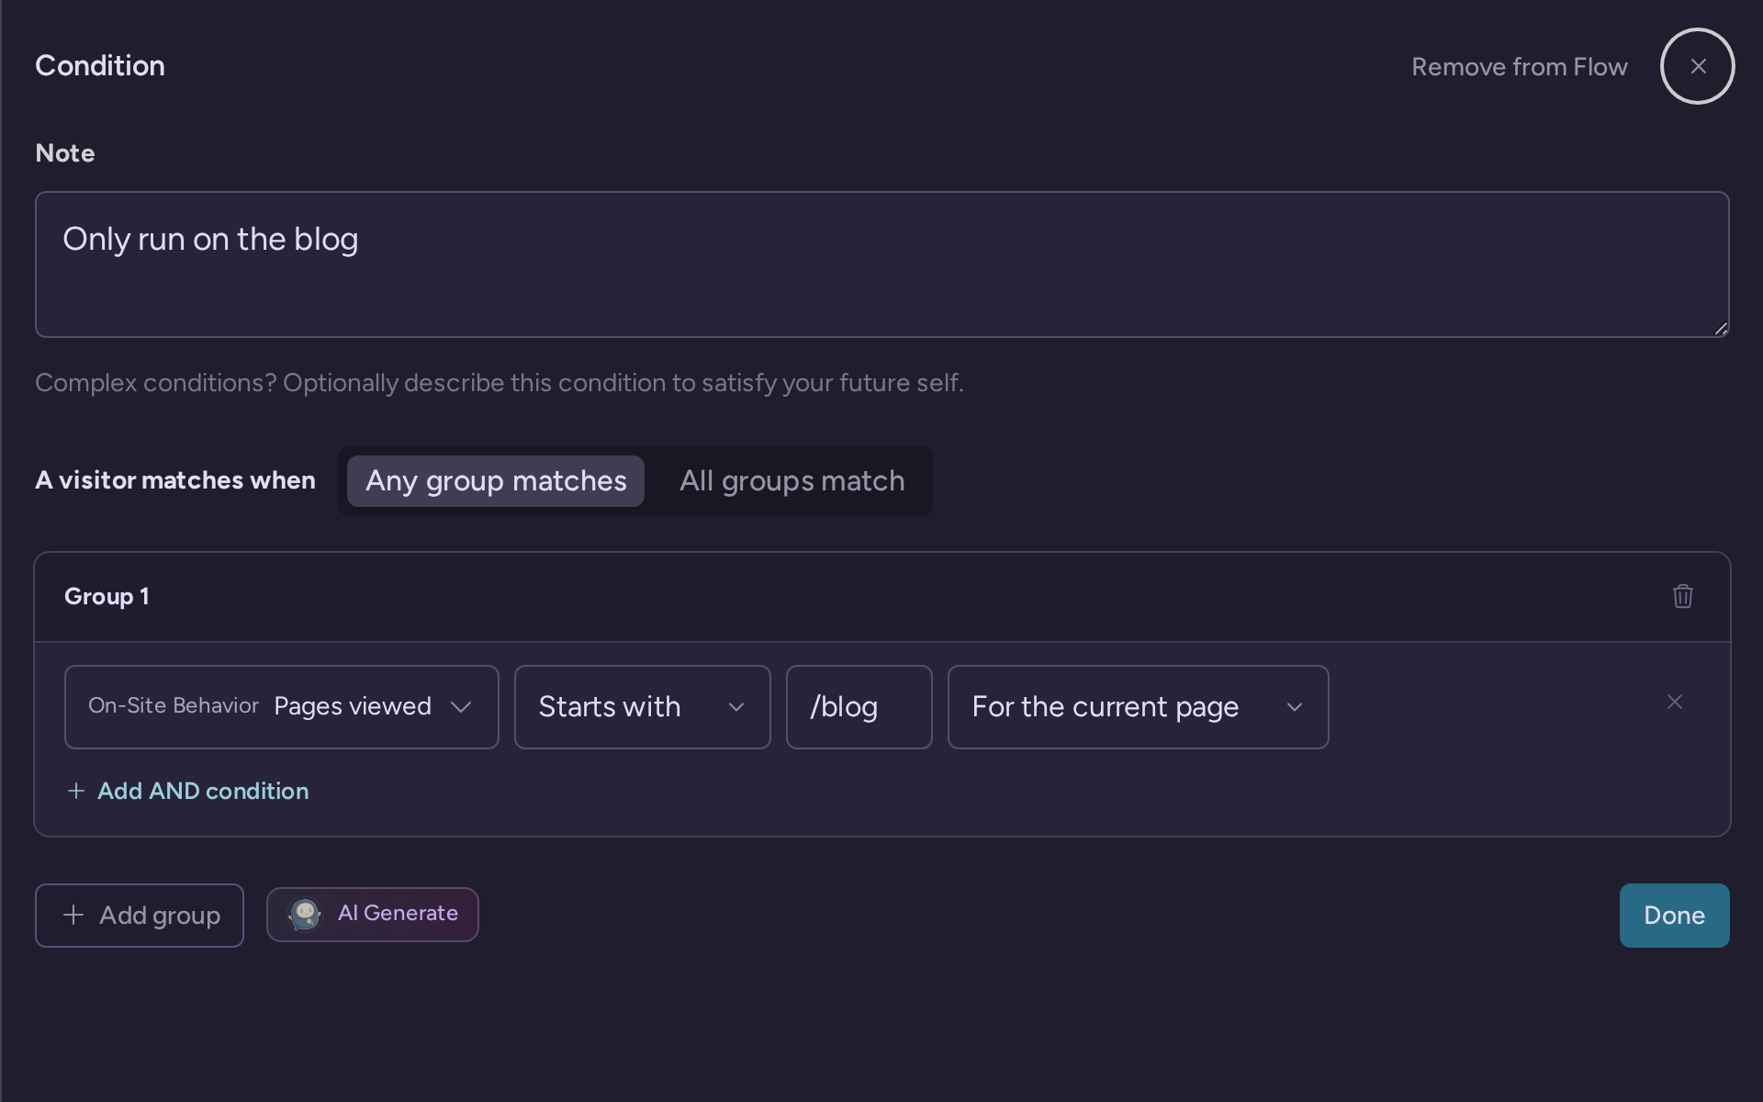
Task: Click the Condition title text
Action: tap(100, 66)
